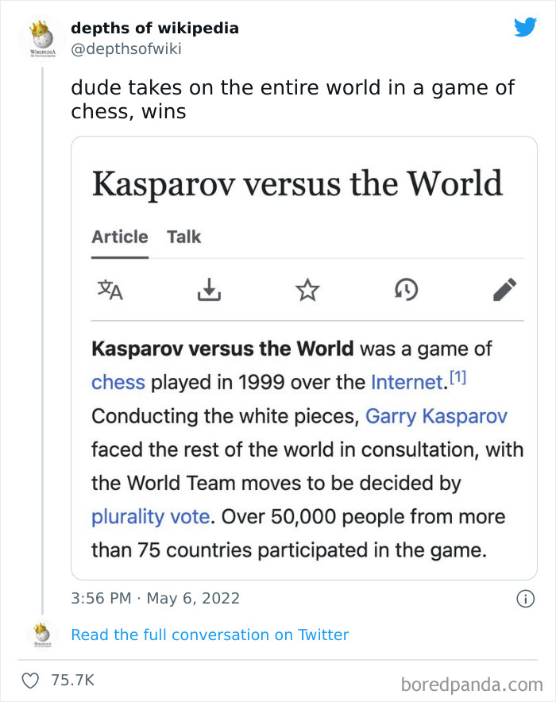Viewport: 556px width, 702px height.
Task: Click the Twitter bird icon
Action: click(525, 26)
